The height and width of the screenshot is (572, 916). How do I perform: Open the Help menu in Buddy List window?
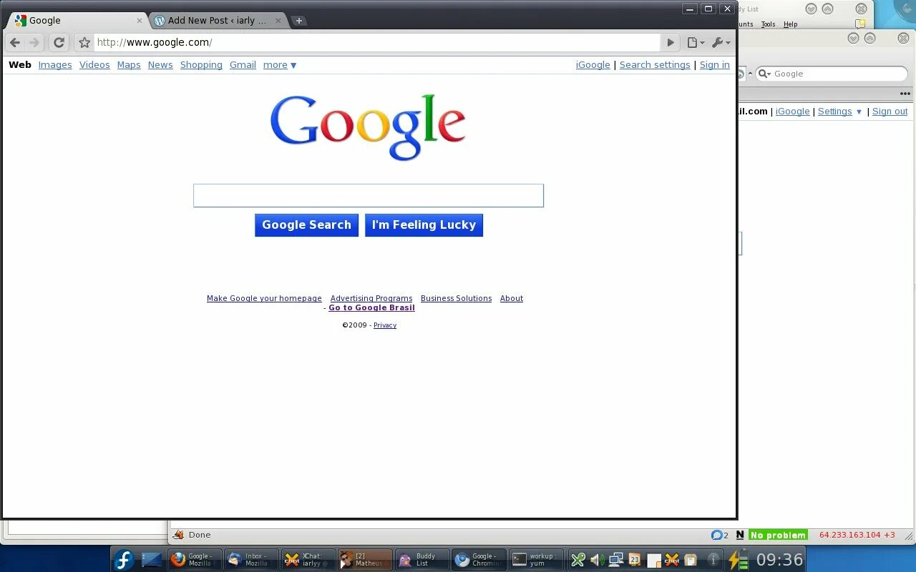[790, 24]
